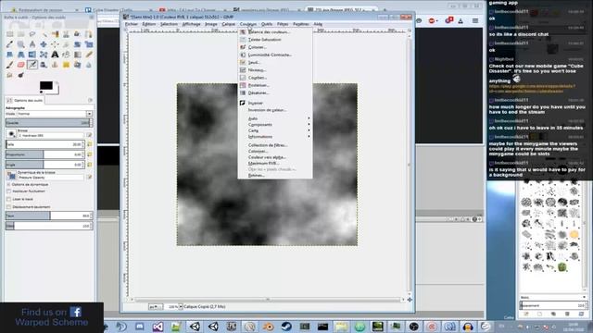Select the Measure compass tool

point(32,44)
